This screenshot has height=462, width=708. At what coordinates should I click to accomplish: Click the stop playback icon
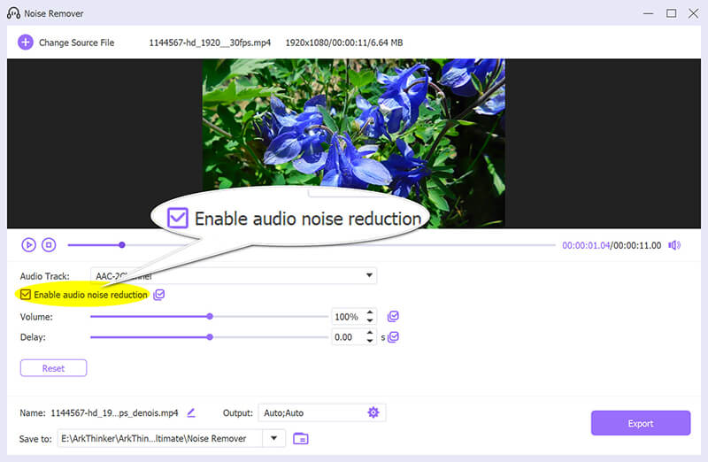coord(50,245)
